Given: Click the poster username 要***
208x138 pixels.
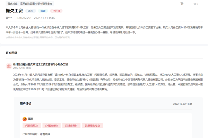Looking at the screenshot, I should (x=9, y=18).
